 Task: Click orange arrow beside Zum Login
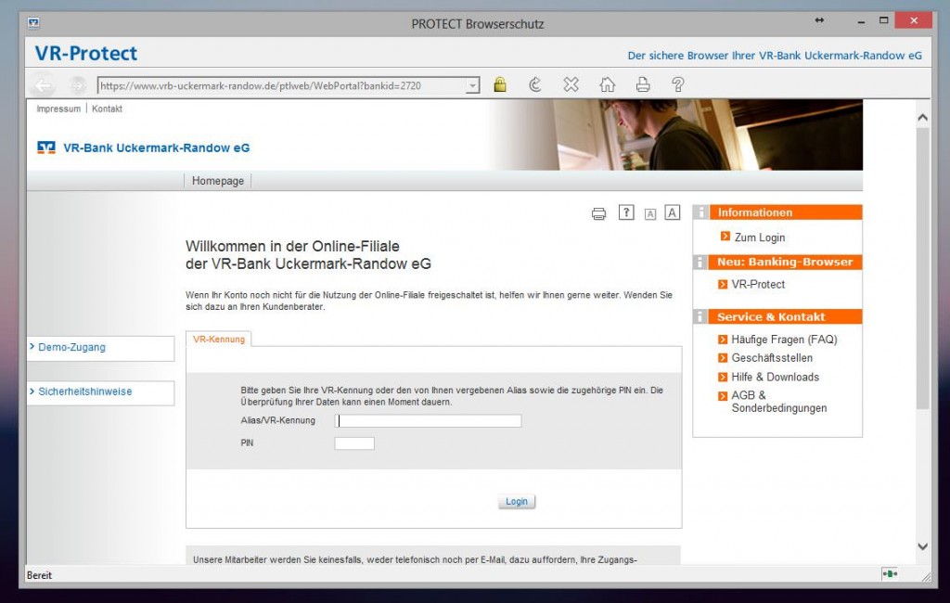725,237
